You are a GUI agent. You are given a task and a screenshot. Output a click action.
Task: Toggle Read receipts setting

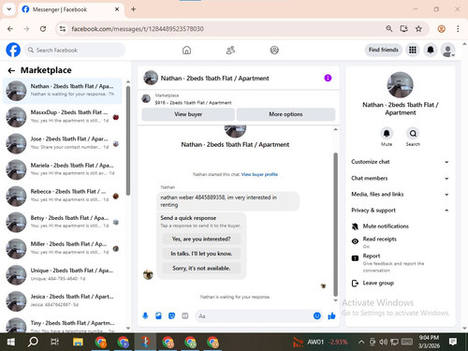coord(400,242)
